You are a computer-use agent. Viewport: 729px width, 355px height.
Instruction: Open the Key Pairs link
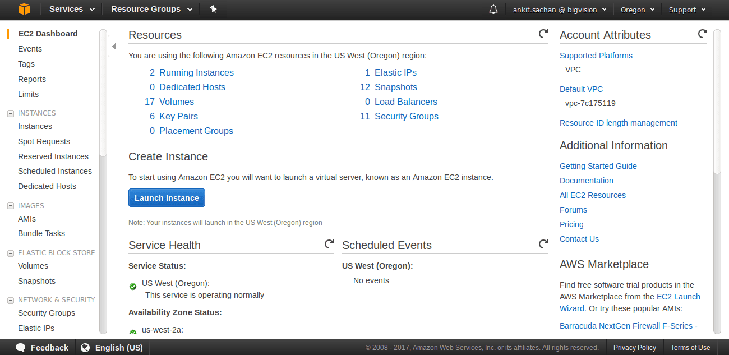tap(178, 116)
